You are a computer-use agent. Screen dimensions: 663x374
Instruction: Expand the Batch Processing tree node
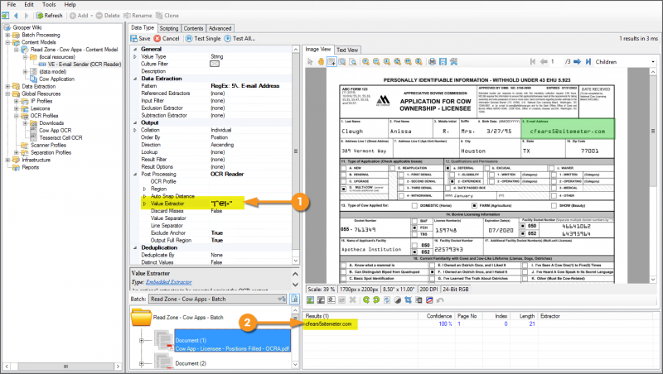[x=7, y=36]
